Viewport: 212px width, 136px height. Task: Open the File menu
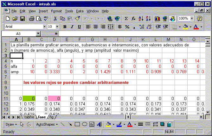(14, 11)
